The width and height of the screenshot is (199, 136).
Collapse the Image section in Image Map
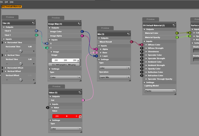[51, 52]
